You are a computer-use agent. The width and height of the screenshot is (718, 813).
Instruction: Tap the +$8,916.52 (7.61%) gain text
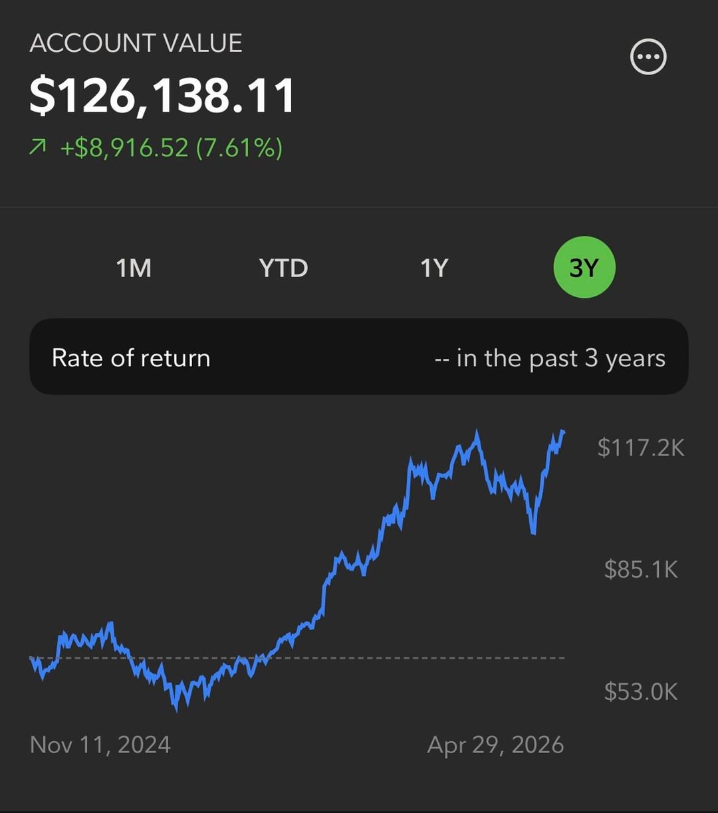click(x=171, y=148)
